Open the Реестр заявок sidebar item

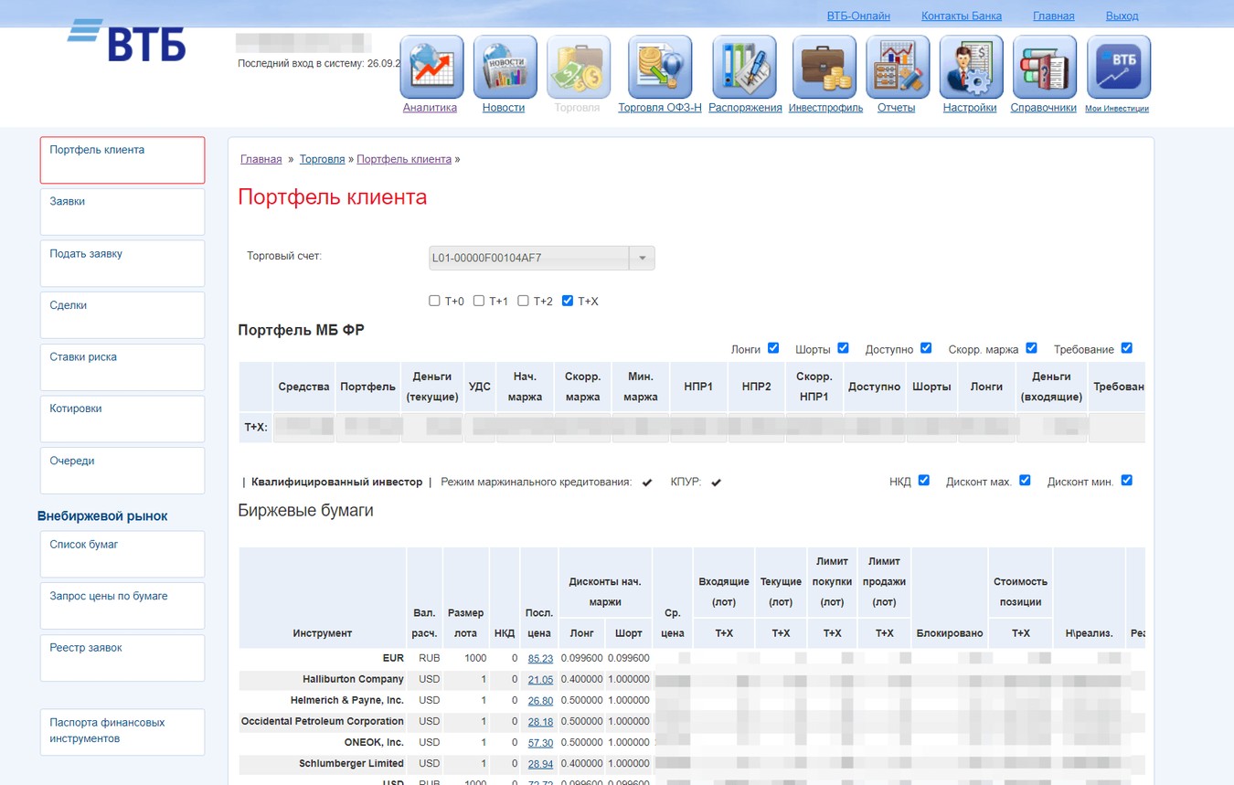point(122,658)
